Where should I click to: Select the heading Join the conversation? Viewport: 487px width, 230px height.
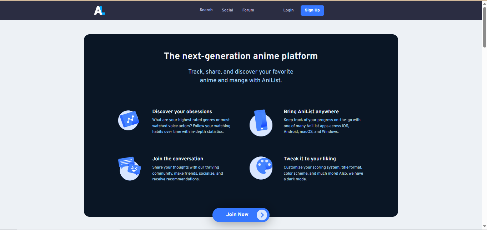(178, 159)
